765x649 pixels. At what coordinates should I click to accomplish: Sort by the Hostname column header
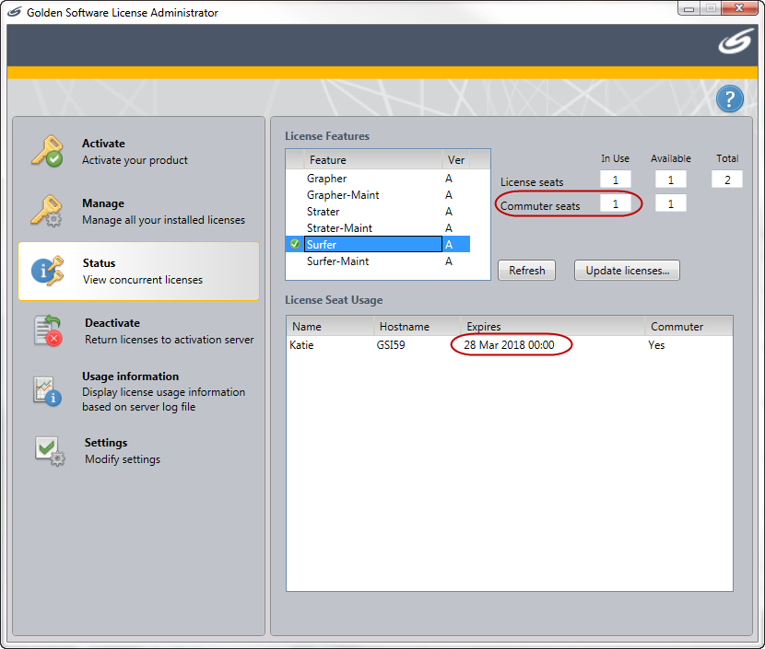point(418,327)
